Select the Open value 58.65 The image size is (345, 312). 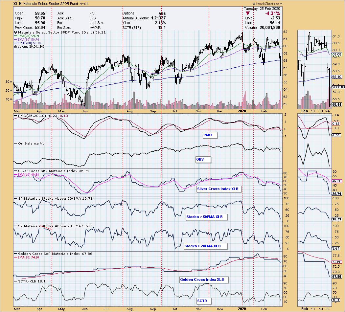click(x=40, y=13)
